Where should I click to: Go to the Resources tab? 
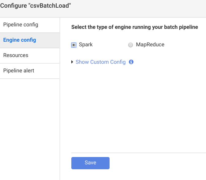click(x=16, y=55)
